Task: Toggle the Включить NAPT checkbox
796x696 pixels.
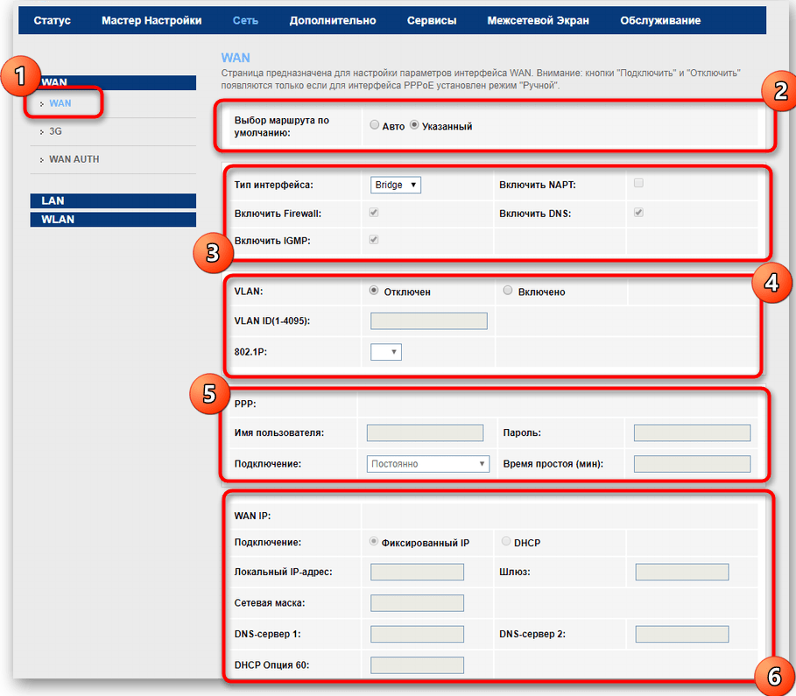Action: pos(638,183)
